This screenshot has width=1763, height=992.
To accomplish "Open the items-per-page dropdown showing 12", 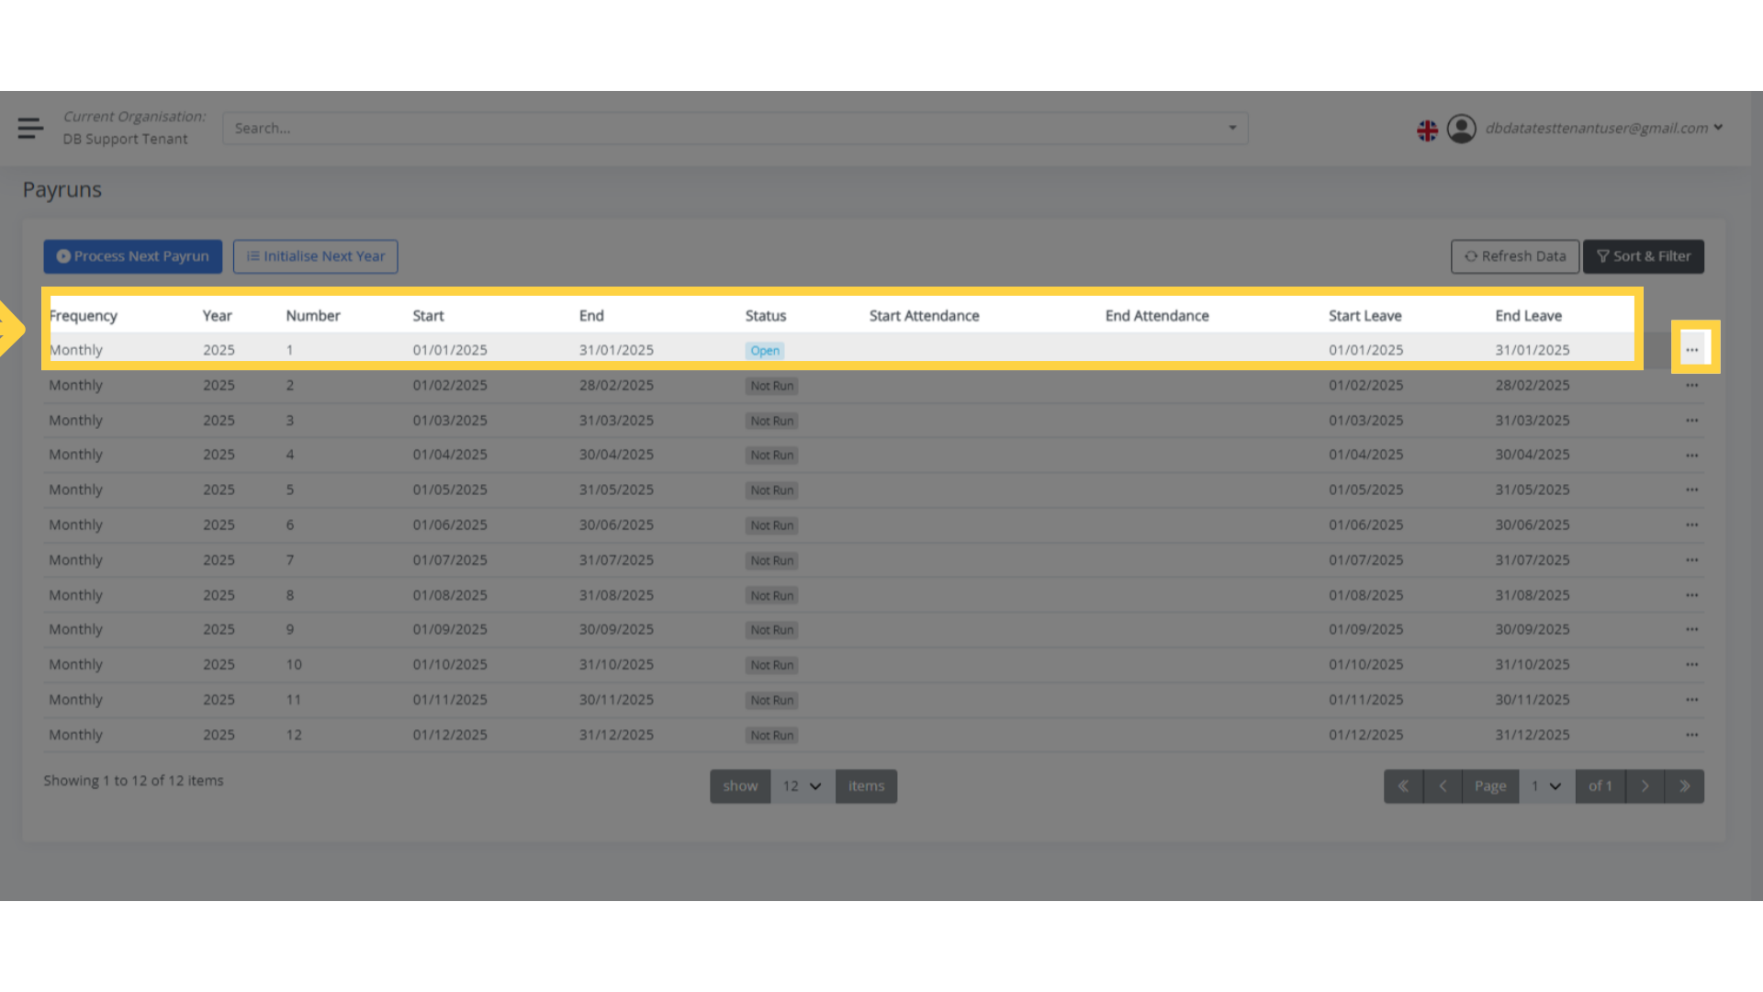I will point(801,785).
